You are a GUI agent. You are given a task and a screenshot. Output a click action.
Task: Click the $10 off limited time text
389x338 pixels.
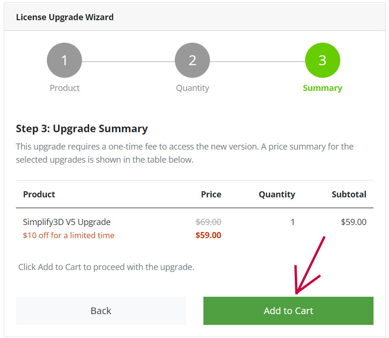68,235
